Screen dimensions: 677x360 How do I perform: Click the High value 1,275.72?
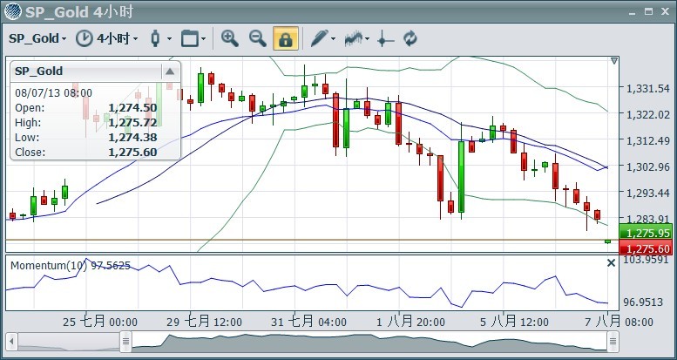point(132,122)
